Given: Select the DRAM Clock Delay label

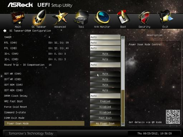Looking at the screenshot, I should (x=16, y=96).
